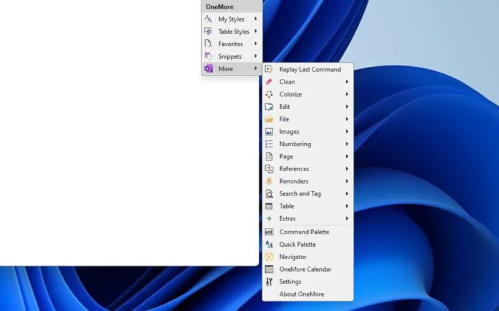The image size is (499, 311).
Task: Click the Page document icon
Action: click(269, 157)
